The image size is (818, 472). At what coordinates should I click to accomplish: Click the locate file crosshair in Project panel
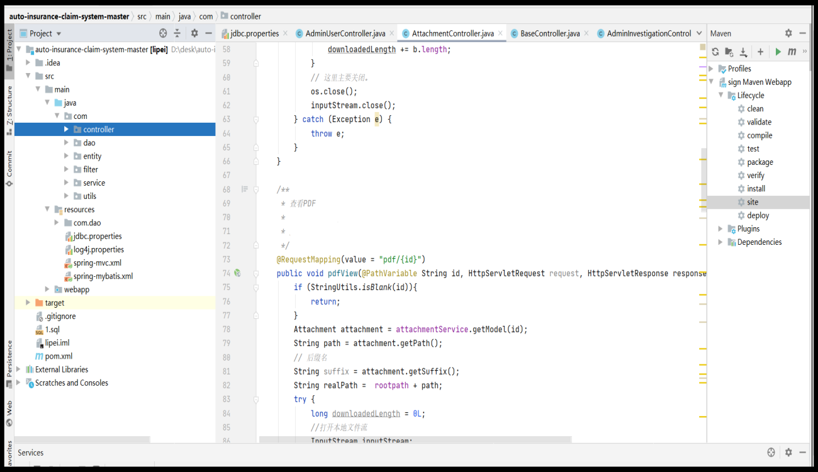[x=164, y=33]
